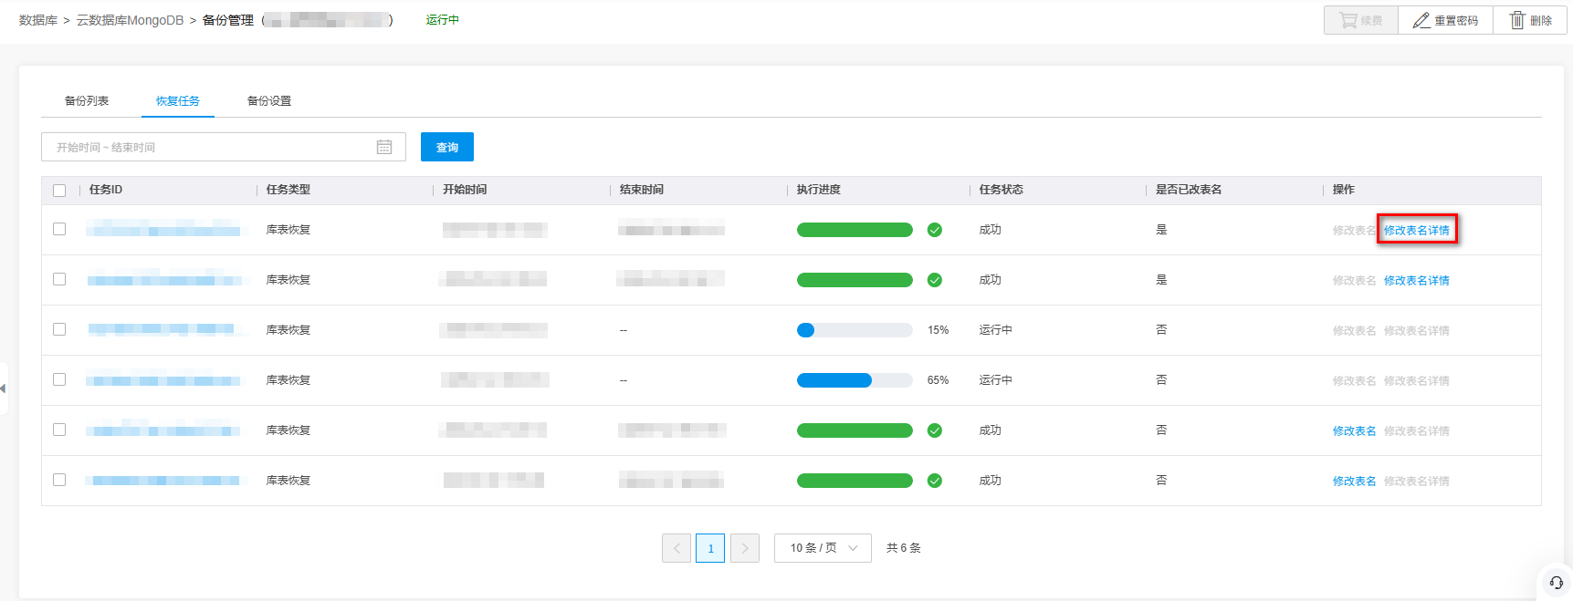1573x601 pixels.
Task: Open the 10条/页 page size dropdown
Action: (823, 548)
